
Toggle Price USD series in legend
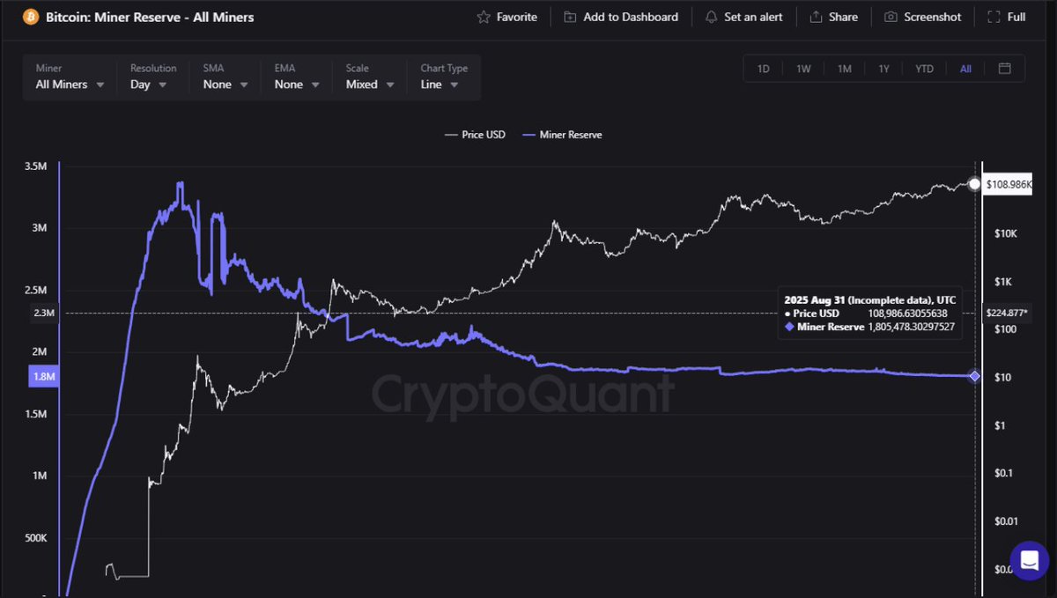[x=476, y=135]
